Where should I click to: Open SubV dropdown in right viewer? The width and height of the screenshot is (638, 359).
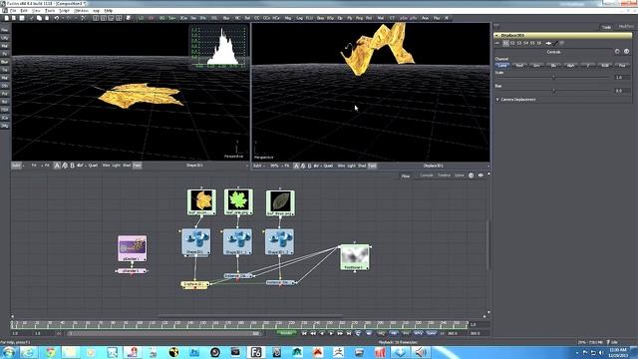(258, 166)
